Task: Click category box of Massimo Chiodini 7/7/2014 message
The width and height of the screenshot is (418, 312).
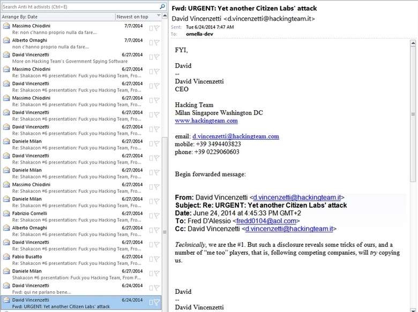Action: 151,28
